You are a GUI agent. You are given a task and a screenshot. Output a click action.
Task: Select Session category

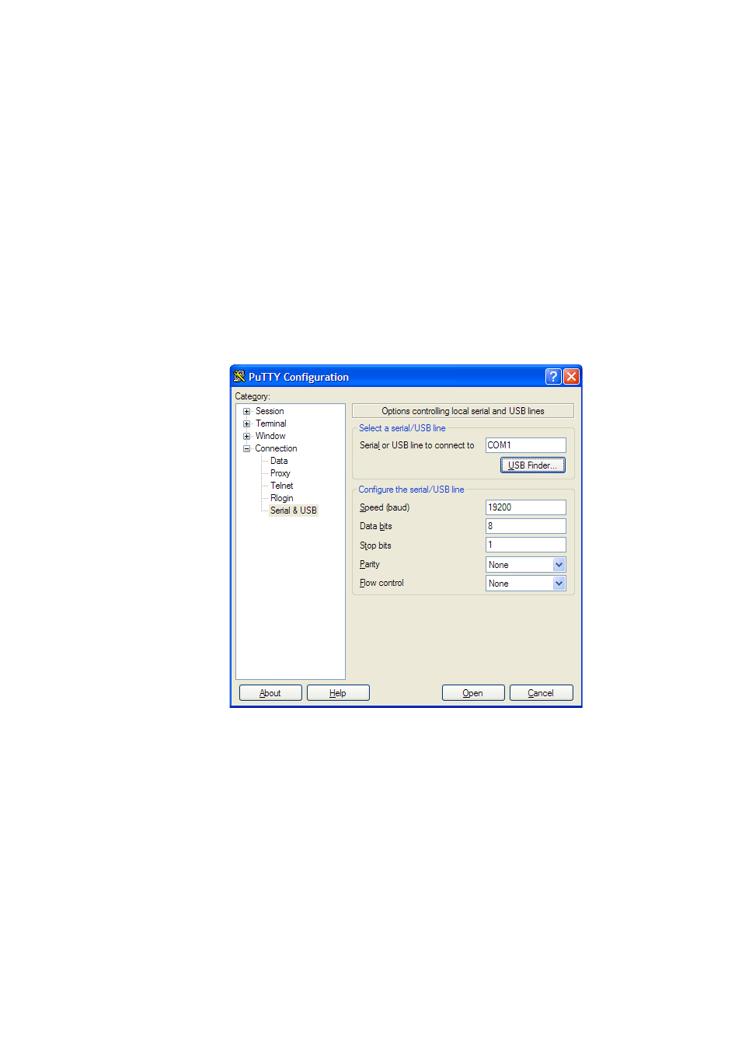270,412
